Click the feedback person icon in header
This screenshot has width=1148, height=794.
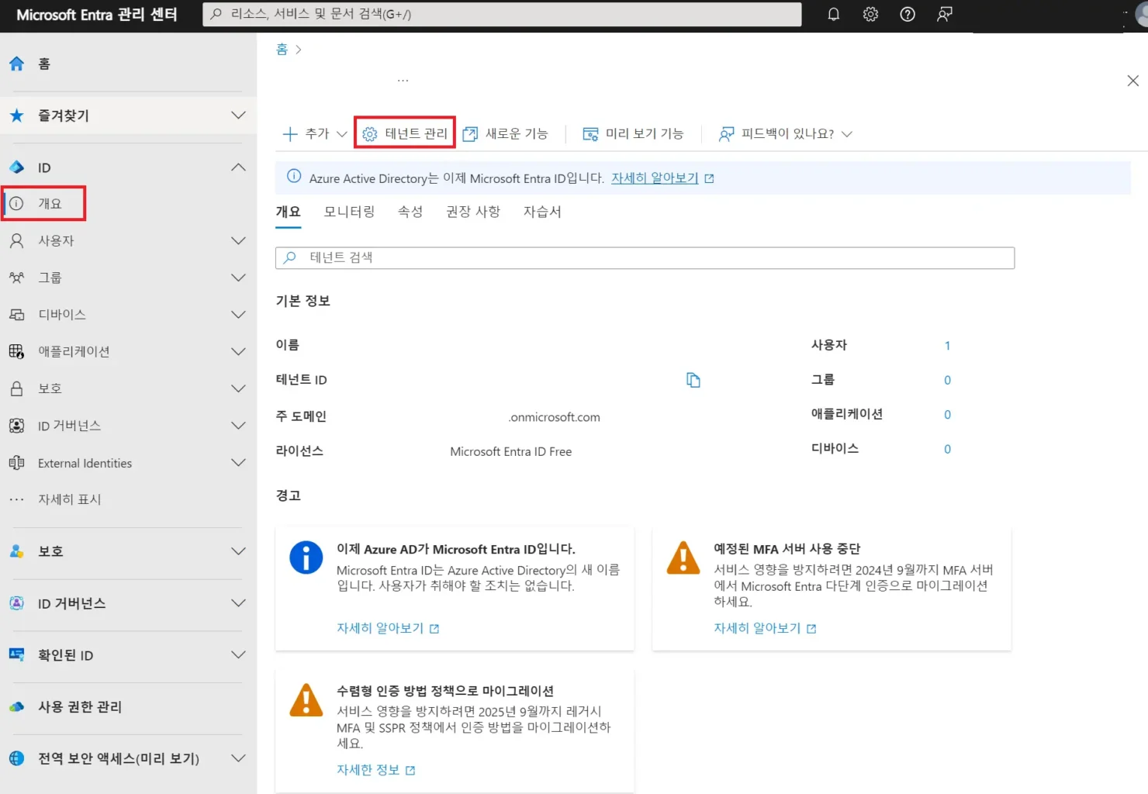(944, 15)
